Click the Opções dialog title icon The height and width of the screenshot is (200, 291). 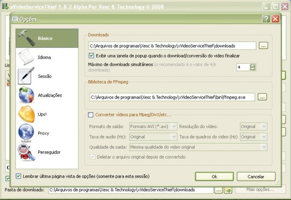(15, 19)
